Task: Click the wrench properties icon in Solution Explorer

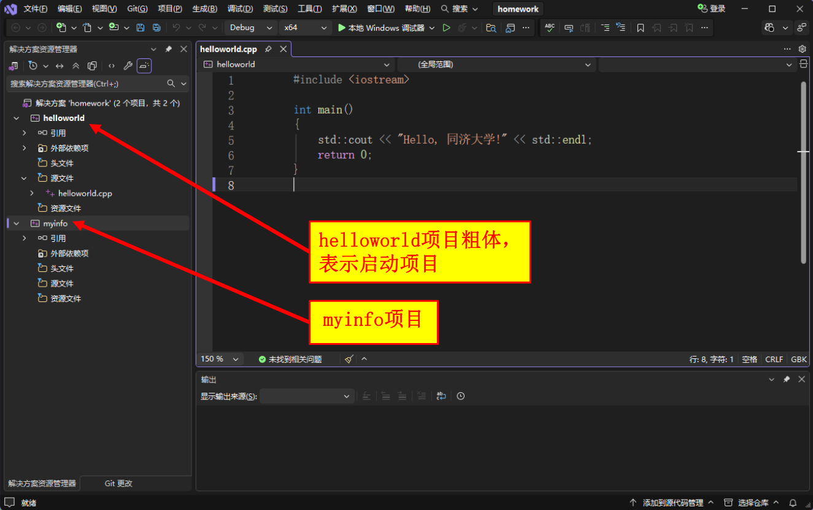Action: coord(128,66)
